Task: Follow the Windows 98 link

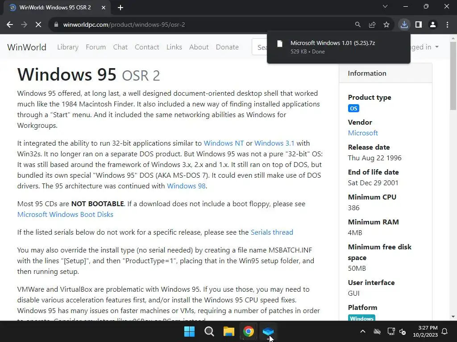Action: [x=186, y=186]
